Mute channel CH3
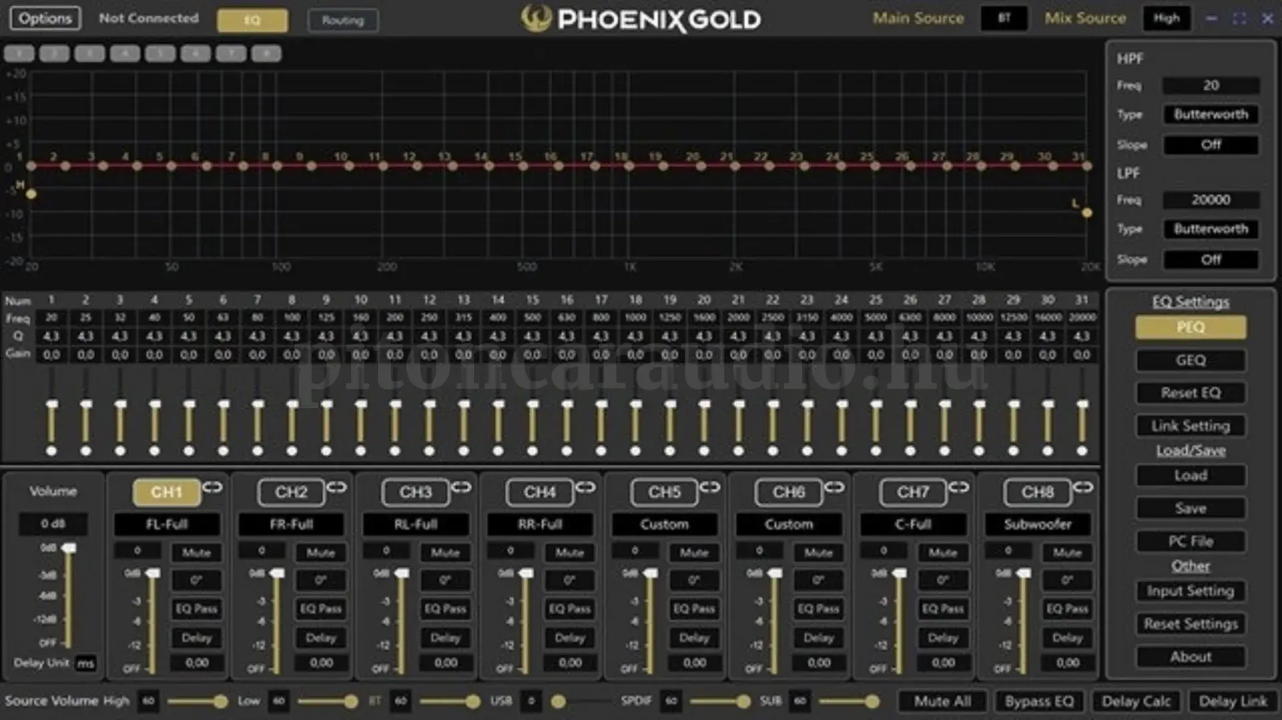 tap(445, 552)
